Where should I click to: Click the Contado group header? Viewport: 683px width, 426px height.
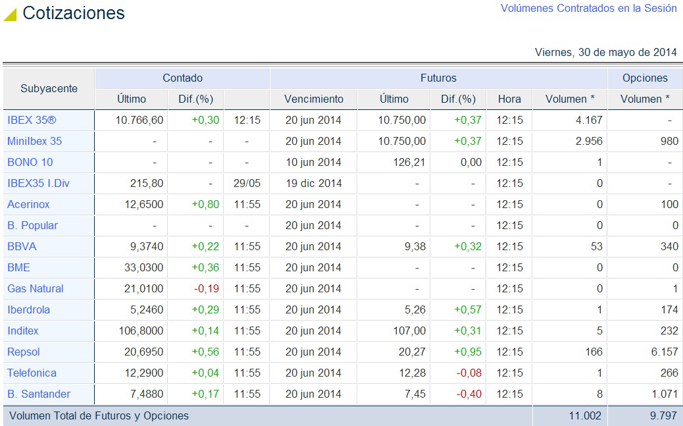point(182,78)
